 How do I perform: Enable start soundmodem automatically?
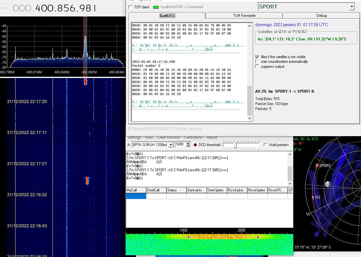pos(257,62)
